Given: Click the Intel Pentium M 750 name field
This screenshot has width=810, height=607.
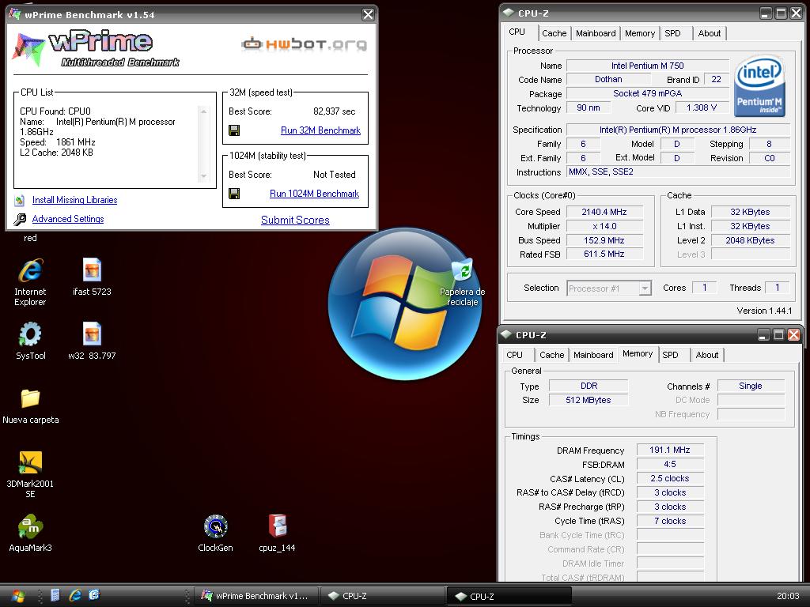Looking at the screenshot, I should pos(648,66).
